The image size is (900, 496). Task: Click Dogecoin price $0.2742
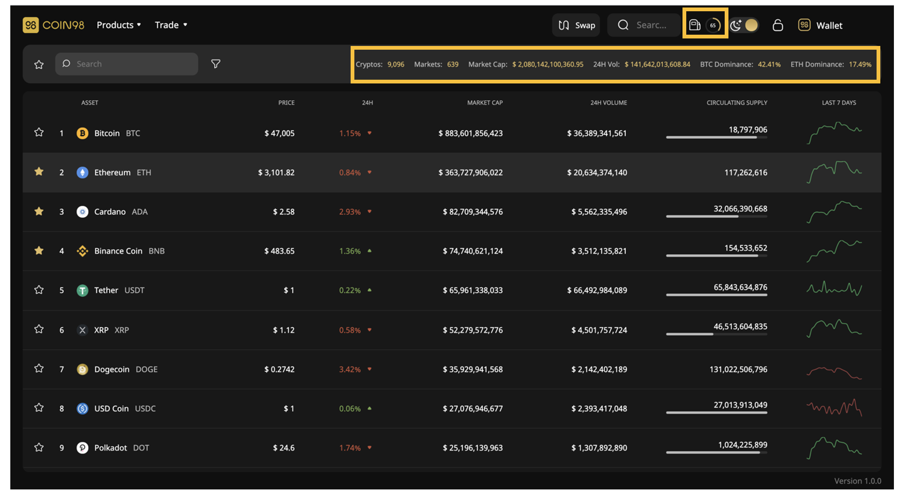(279, 369)
